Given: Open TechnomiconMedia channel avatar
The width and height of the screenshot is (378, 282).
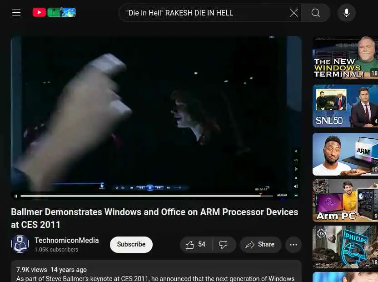Looking at the screenshot, I should [x=20, y=244].
